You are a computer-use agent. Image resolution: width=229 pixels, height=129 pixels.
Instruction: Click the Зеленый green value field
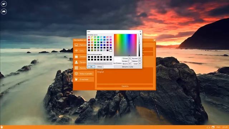tap(140, 61)
